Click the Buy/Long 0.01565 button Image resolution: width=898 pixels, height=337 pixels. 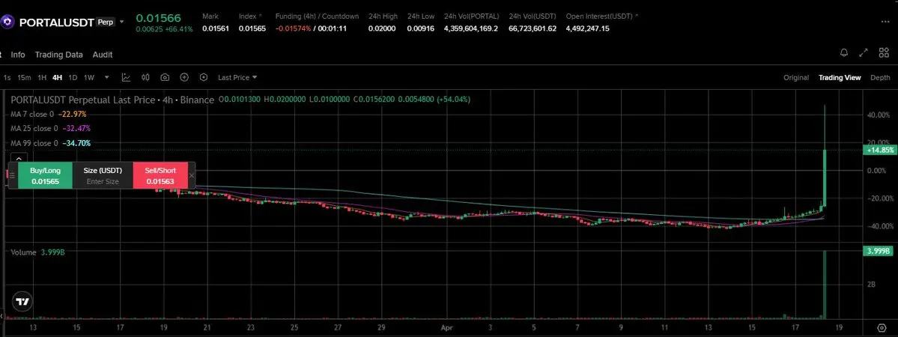tap(45, 175)
